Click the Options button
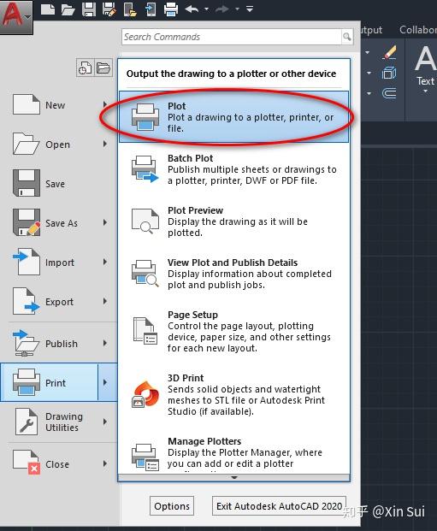 coord(172,506)
